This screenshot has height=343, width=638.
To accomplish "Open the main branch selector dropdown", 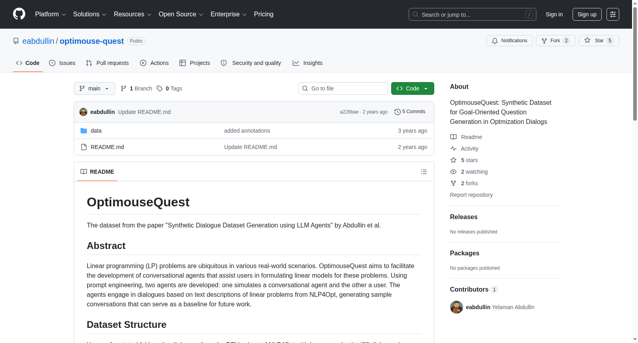I will click(95, 88).
